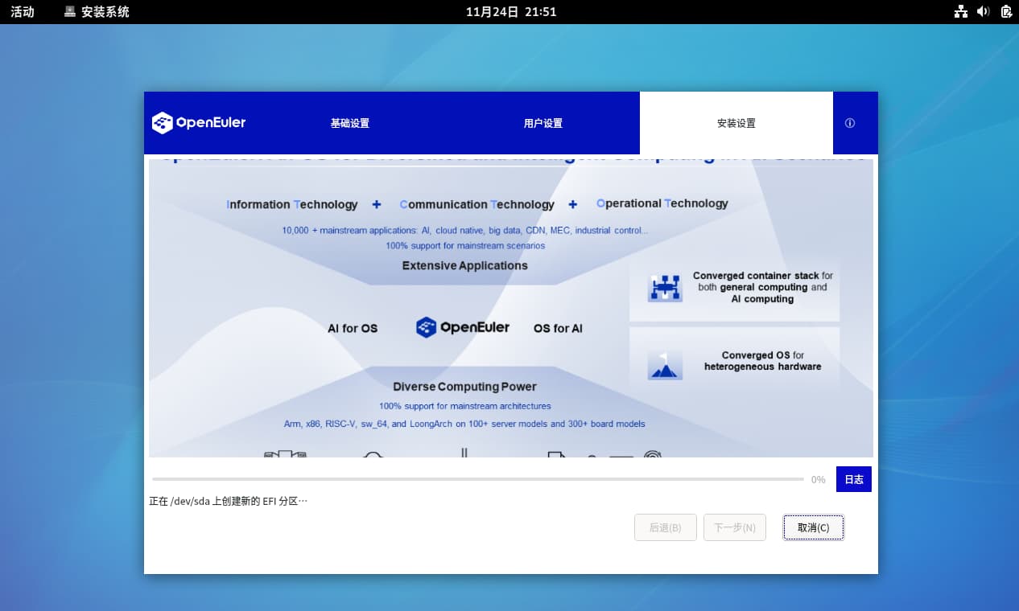Viewport: 1019px width, 611px height.
Task: Click the OpenEuler logo in the header
Action: pos(199,123)
